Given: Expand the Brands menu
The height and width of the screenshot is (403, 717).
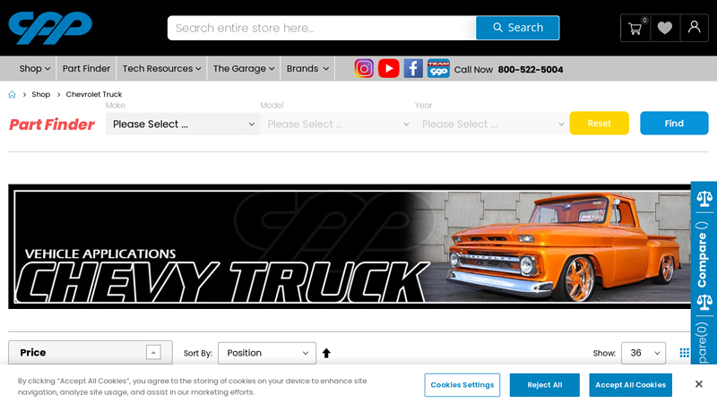Looking at the screenshot, I should [x=307, y=69].
